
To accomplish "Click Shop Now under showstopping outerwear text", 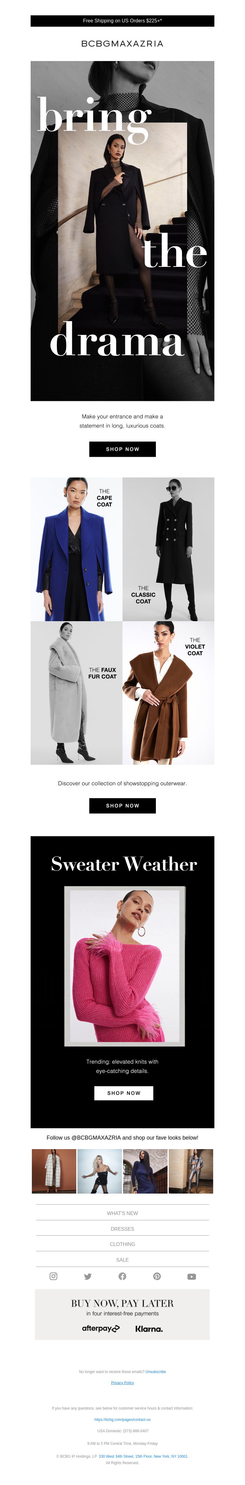I will click(123, 805).
